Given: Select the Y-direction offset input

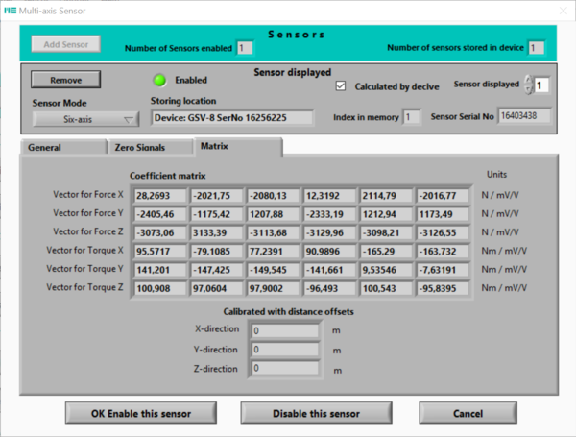Looking at the screenshot, I should pos(283,350).
